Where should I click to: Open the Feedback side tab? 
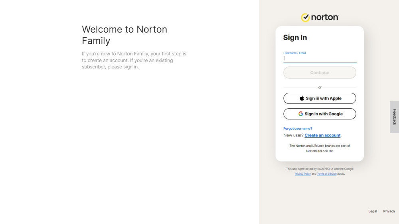[x=395, y=117]
